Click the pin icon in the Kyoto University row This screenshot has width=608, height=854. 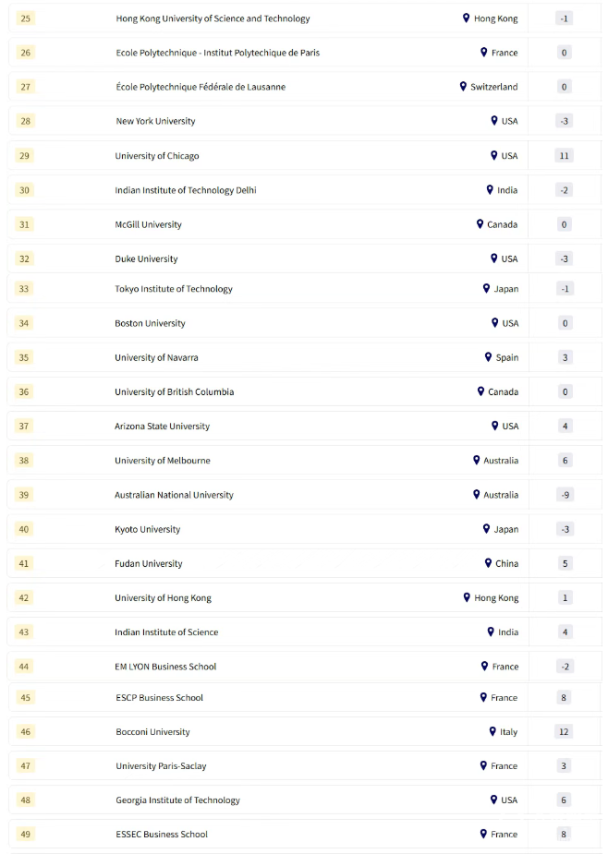tap(486, 529)
